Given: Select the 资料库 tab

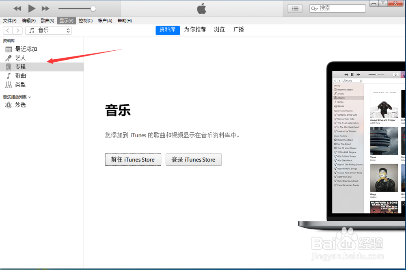Looking at the screenshot, I should coord(168,30).
